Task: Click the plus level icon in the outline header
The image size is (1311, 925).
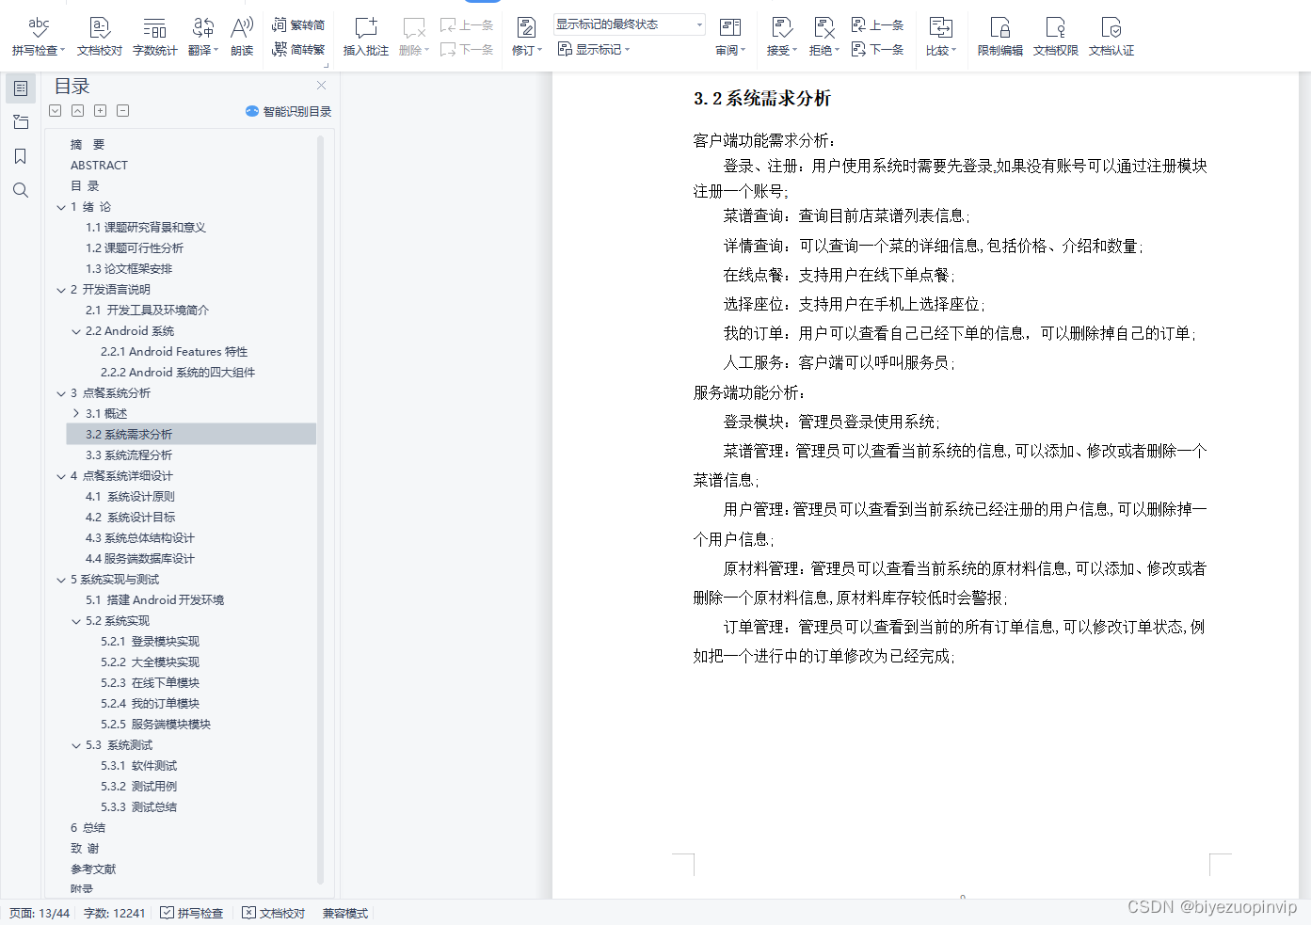Action: (x=101, y=111)
